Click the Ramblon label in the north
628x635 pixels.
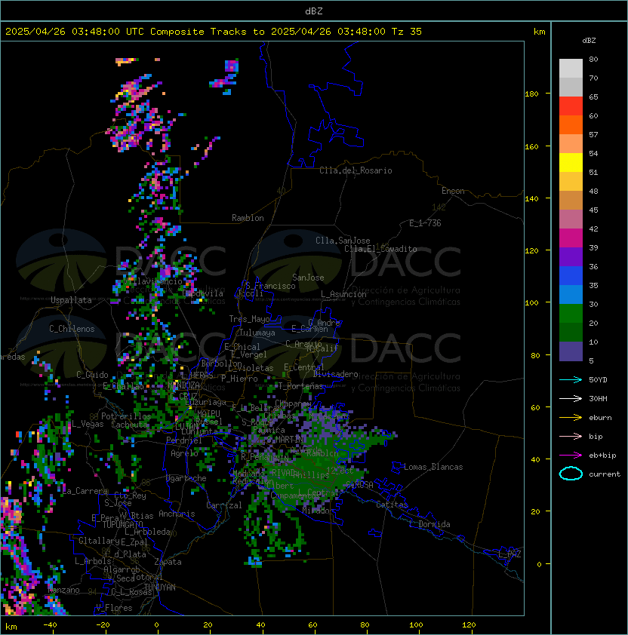point(248,218)
